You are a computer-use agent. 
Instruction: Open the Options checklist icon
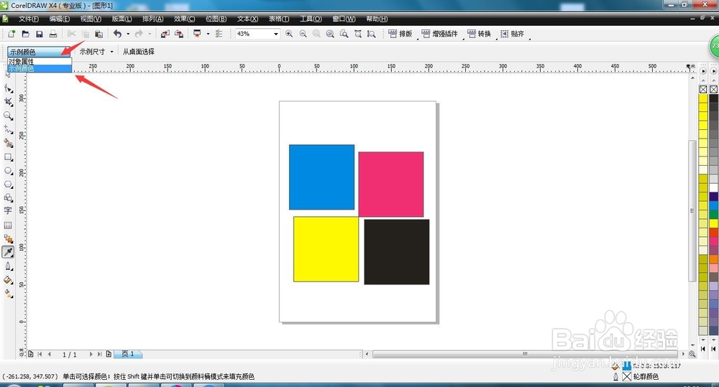click(219, 34)
